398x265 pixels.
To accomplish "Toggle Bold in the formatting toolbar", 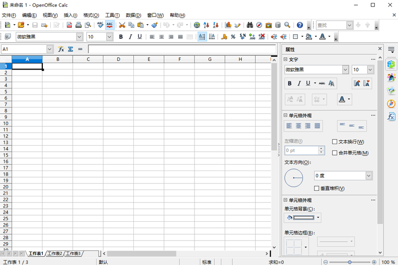I will (x=121, y=37).
